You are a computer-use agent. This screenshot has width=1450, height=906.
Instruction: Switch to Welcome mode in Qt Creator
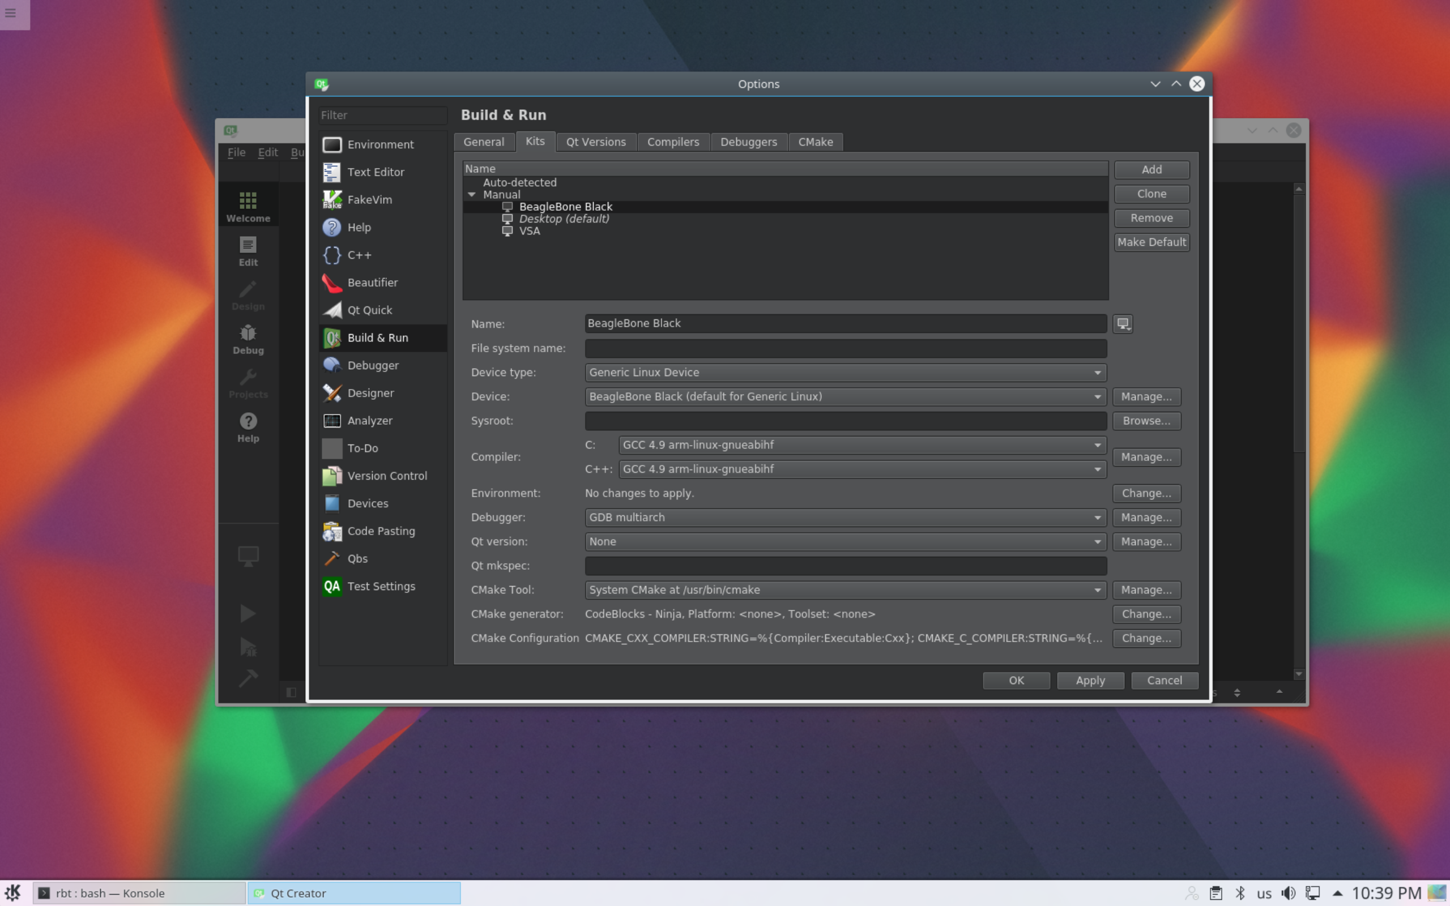click(248, 207)
